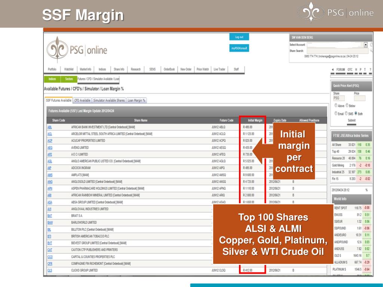This screenshot has width=383, height=287.
Task: Open the FORUM link
Action: coord(340,70)
